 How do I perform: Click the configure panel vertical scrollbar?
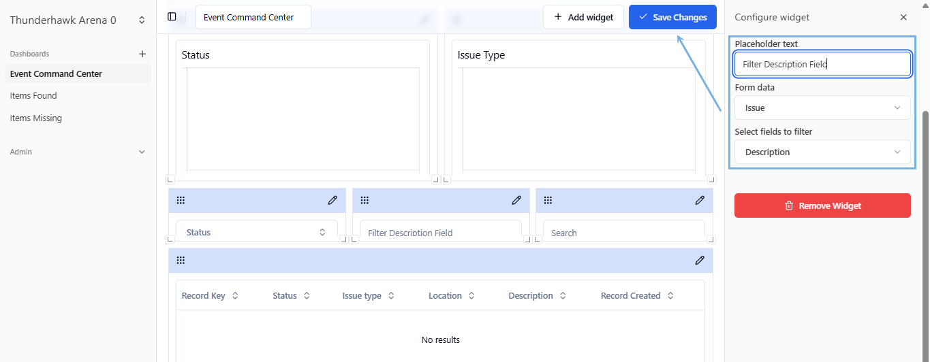(x=925, y=235)
